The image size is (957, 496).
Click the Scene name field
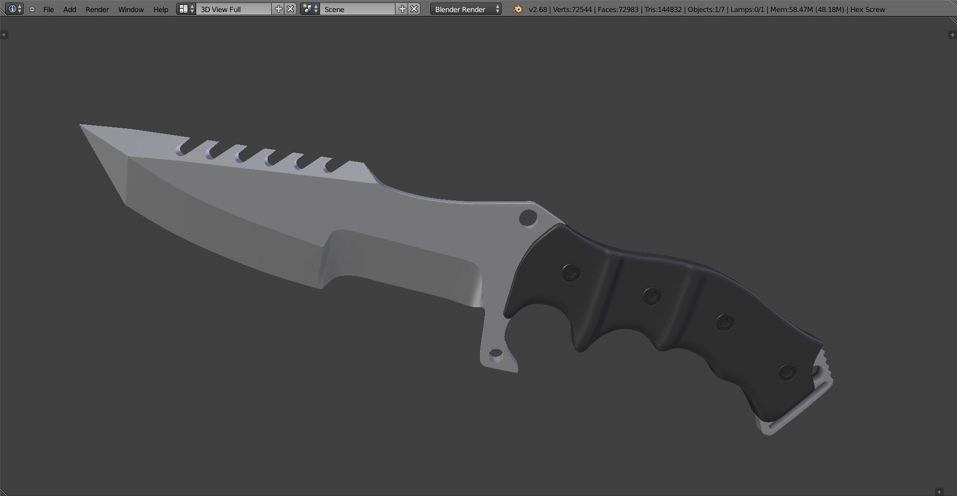click(357, 9)
